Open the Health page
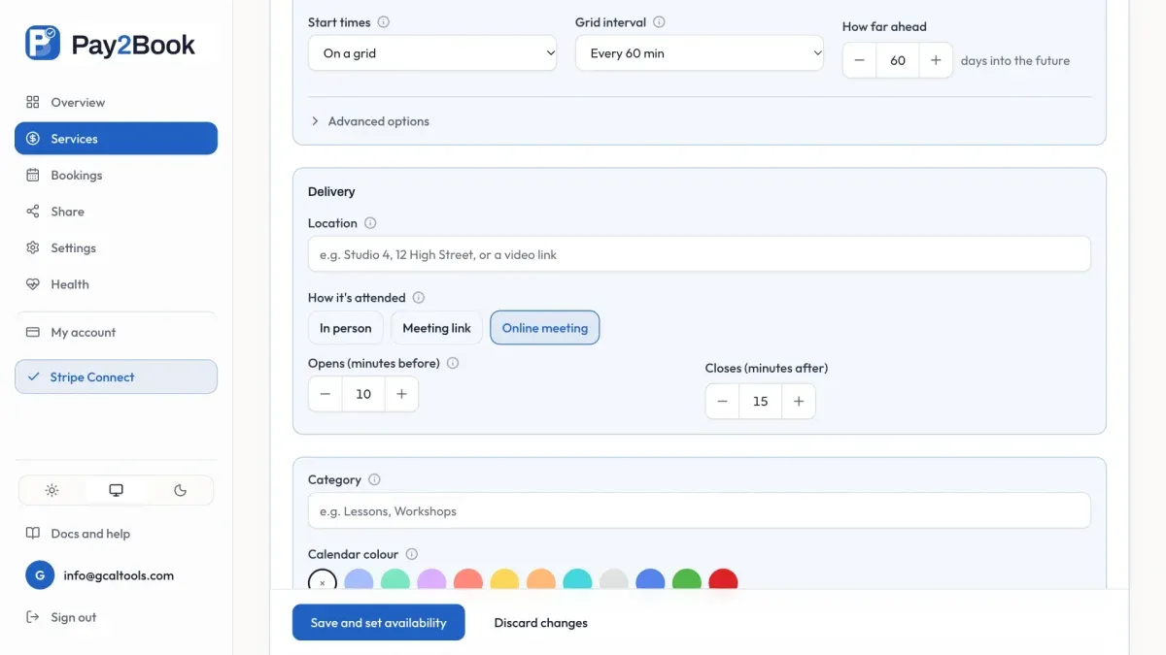Image resolution: width=1166 pixels, height=655 pixels. click(116, 284)
